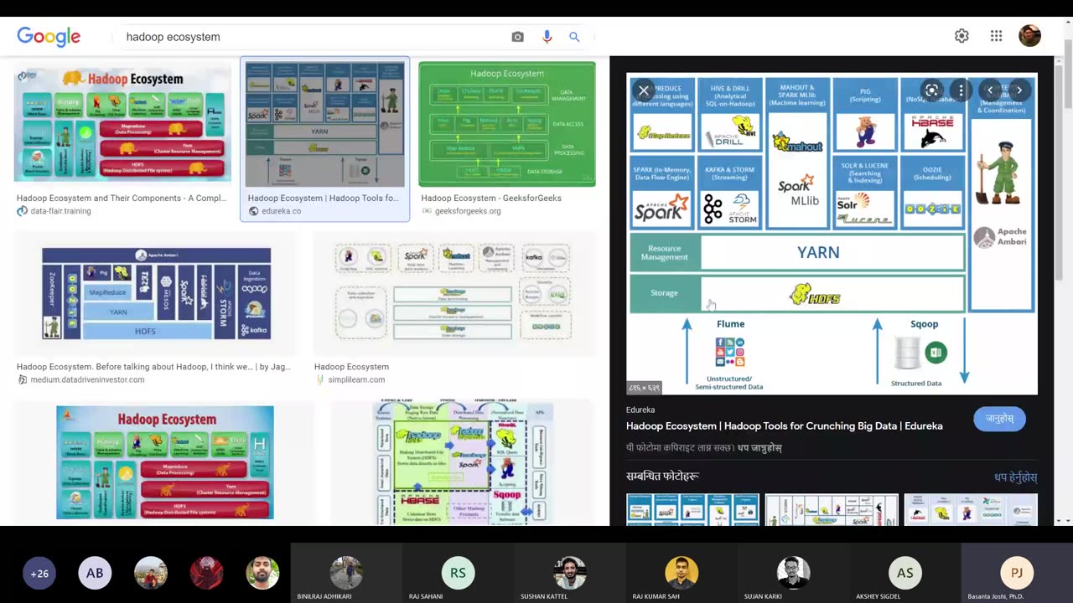
Task: Open the simplilearn Hadoop Ecosystem thumbnail
Action: click(x=453, y=291)
